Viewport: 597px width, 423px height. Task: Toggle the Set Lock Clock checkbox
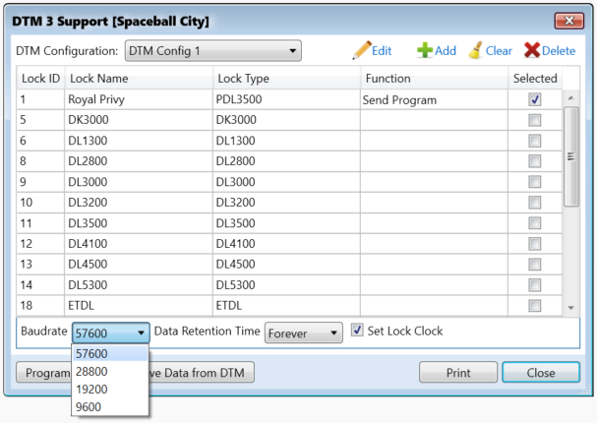point(357,332)
